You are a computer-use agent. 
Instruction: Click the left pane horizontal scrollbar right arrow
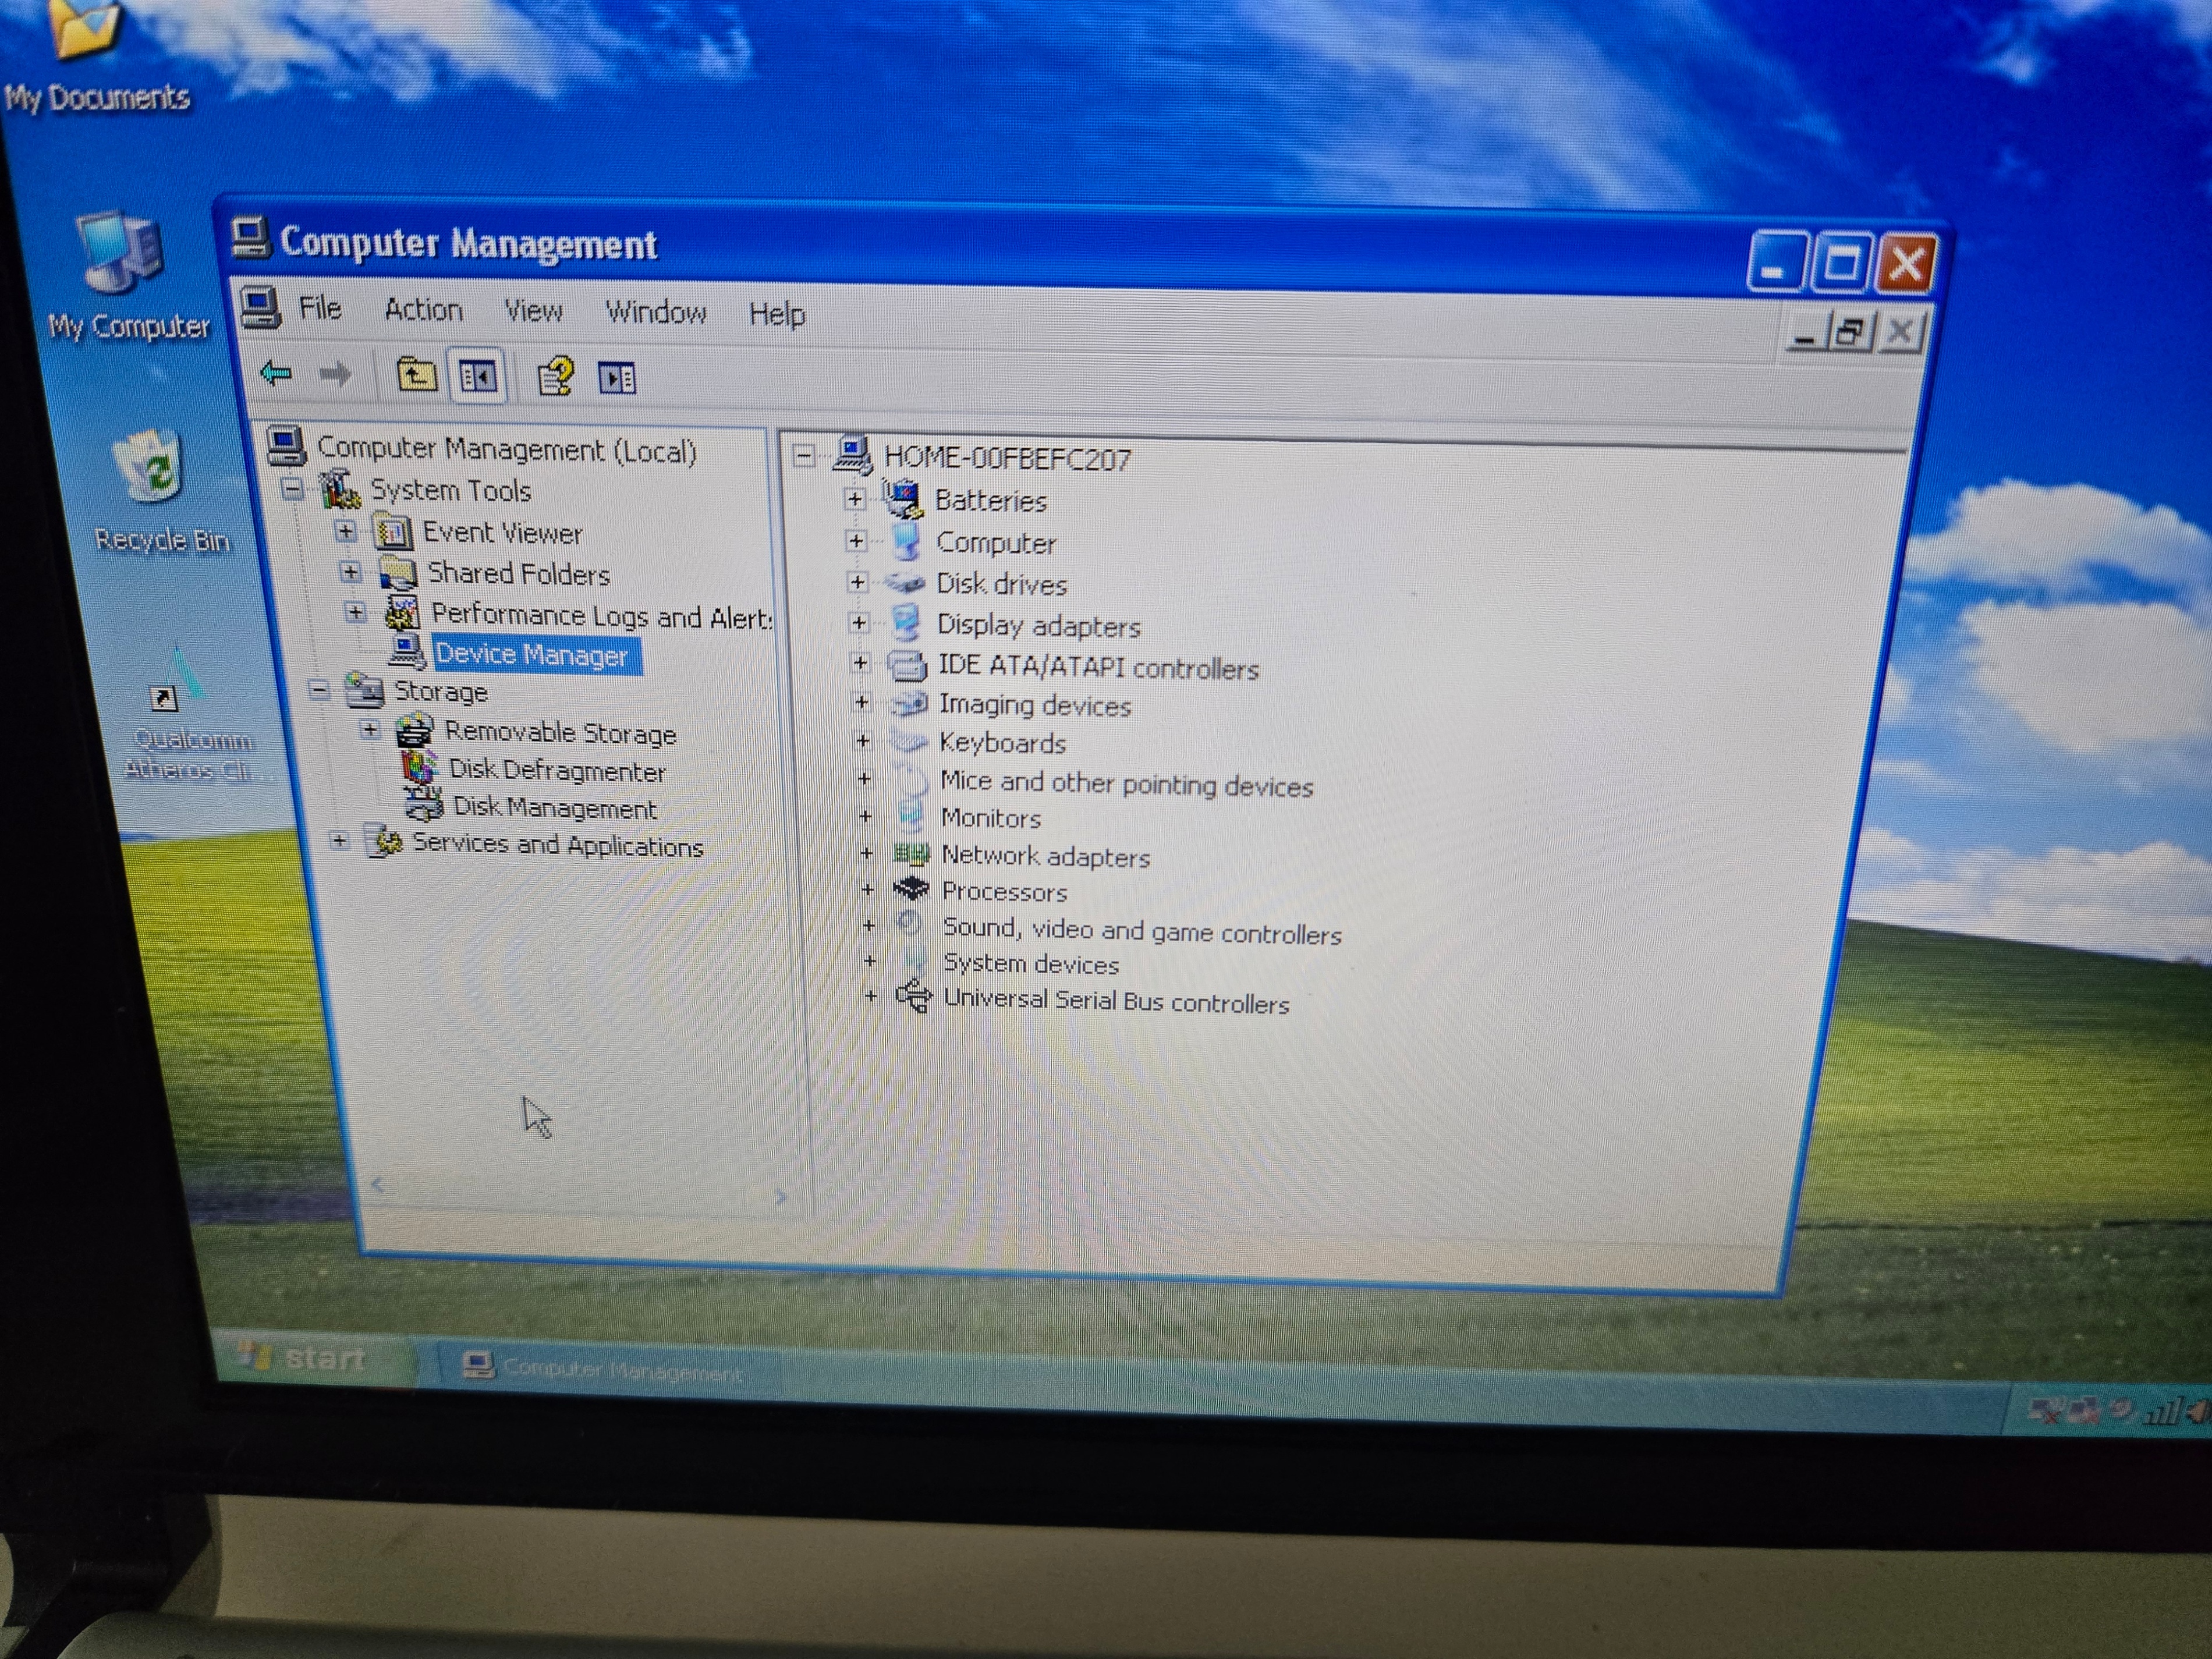coord(781,1196)
